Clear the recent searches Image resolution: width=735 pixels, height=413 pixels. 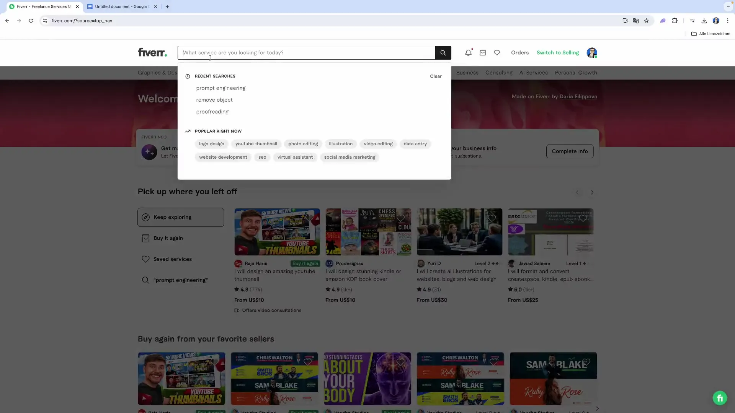[436, 76]
